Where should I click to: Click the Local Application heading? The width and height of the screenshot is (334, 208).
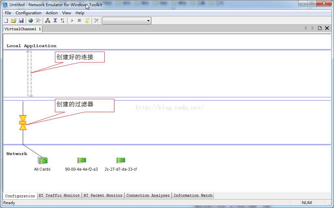(31, 46)
